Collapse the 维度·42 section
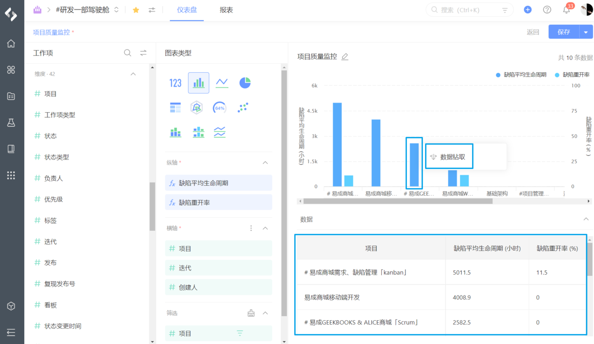 tap(133, 74)
